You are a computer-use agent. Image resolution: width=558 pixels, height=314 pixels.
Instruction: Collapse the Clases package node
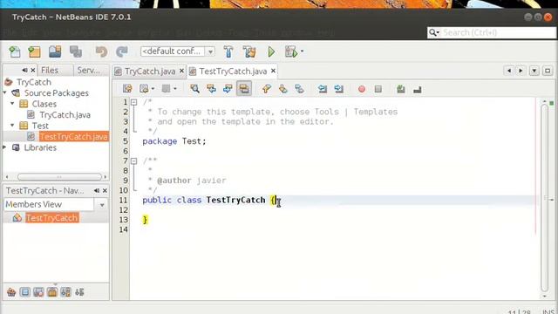coord(12,104)
